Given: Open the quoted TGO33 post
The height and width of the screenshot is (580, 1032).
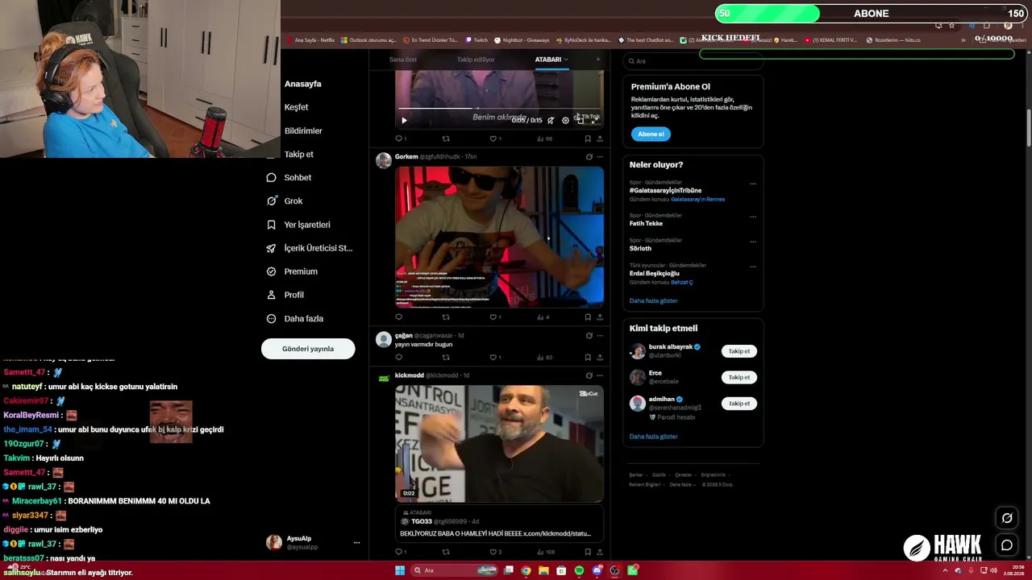Looking at the screenshot, I should [x=499, y=524].
